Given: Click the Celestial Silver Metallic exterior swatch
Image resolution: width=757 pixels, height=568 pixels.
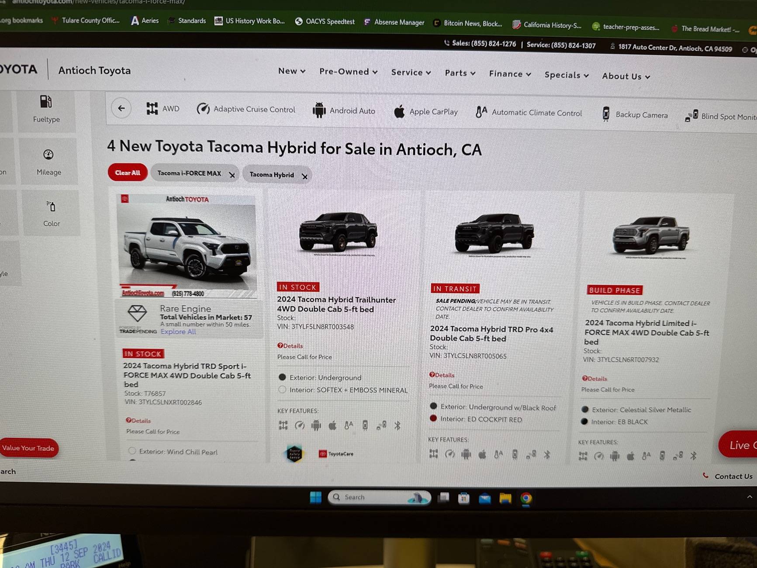Looking at the screenshot, I should coord(585,409).
